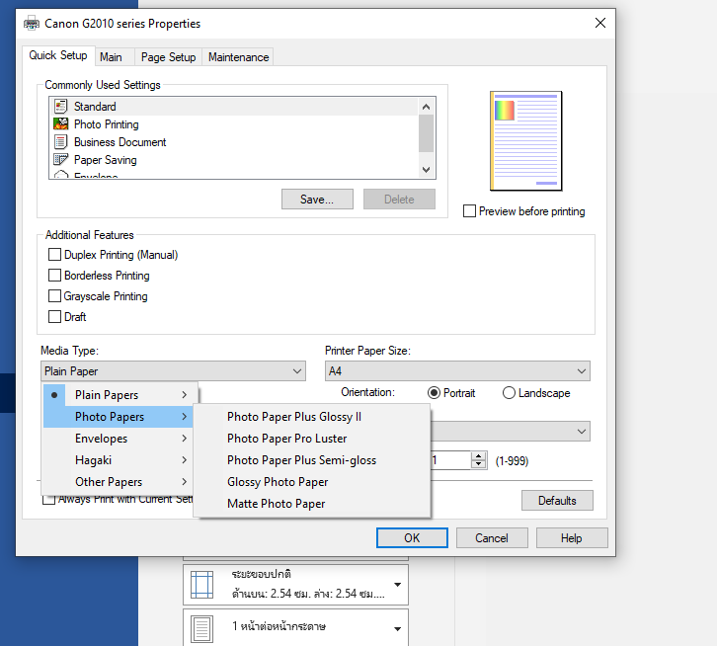The width and height of the screenshot is (717, 646).
Task: Expand the Hagaki submenu
Action: [119, 460]
